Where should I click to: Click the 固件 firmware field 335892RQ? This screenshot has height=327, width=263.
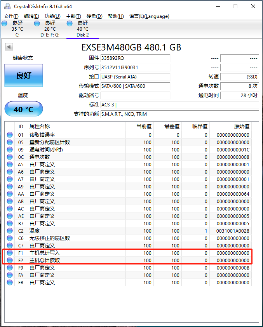pos(135,58)
